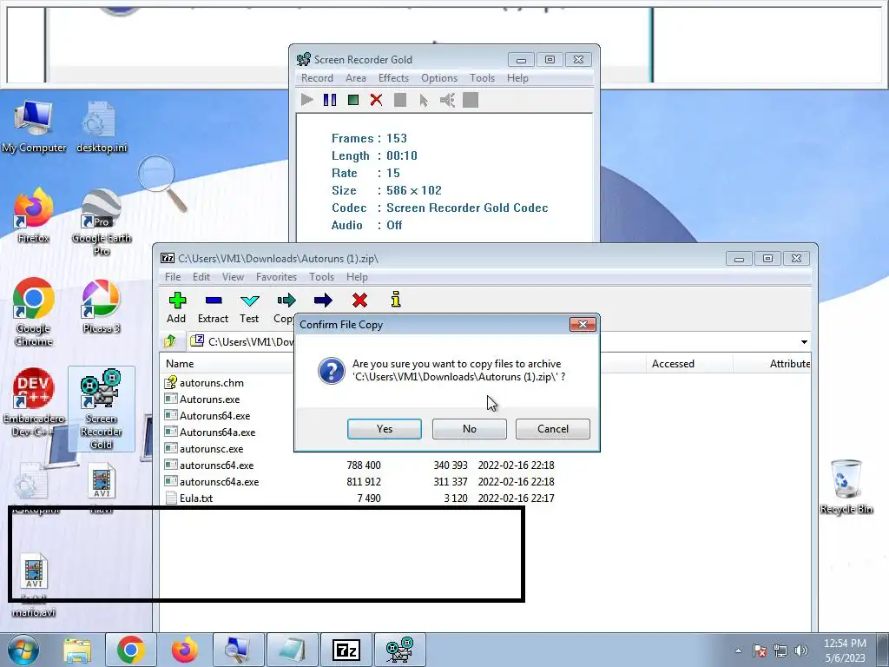Click the Google Chrome desktop shortcut

[34, 312]
